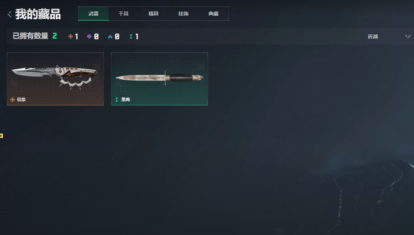Open the 黑鹰 dagger skin thumbnail
The height and width of the screenshot is (235, 414).
[x=160, y=79]
